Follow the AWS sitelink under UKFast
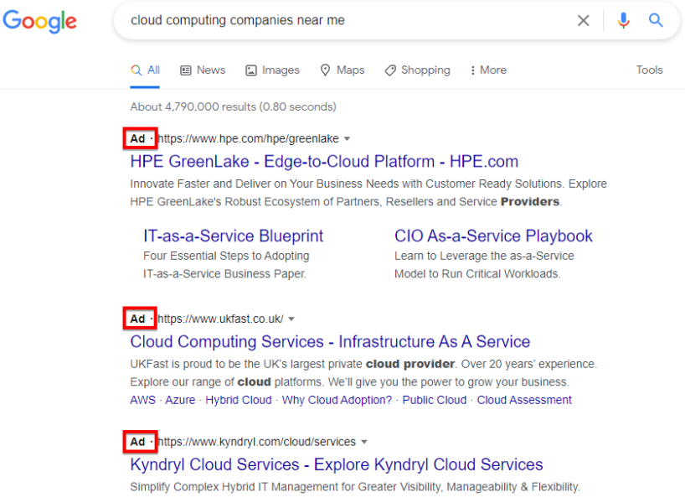The image size is (685, 503). pos(142,400)
